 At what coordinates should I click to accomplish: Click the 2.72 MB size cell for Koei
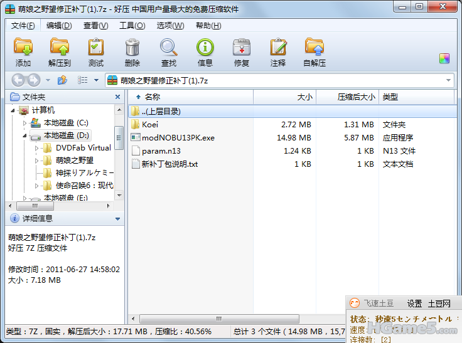click(296, 125)
